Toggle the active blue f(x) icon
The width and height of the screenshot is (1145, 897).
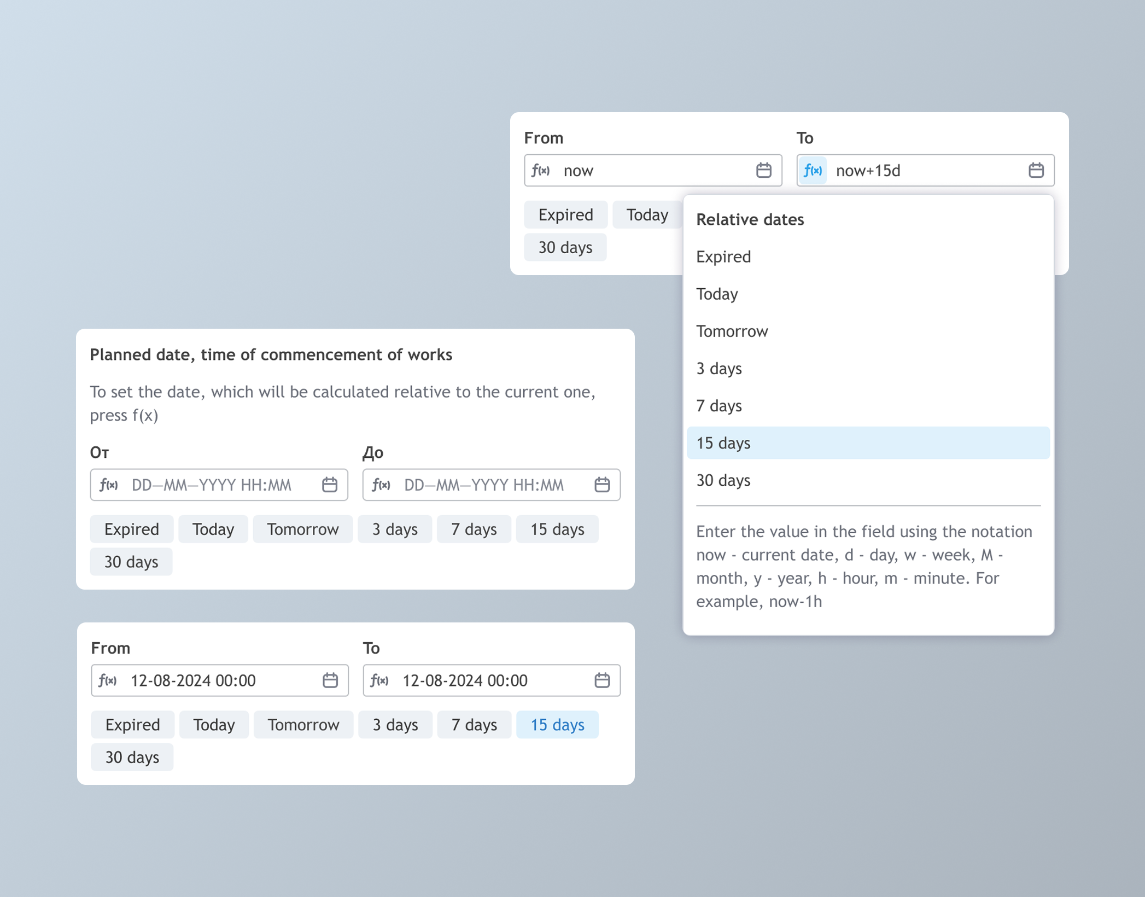click(813, 171)
